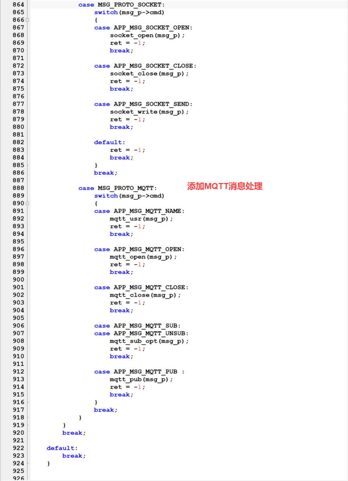Click 'ret = -1;' on line 914
This screenshot has width=348, height=481.
click(128, 387)
